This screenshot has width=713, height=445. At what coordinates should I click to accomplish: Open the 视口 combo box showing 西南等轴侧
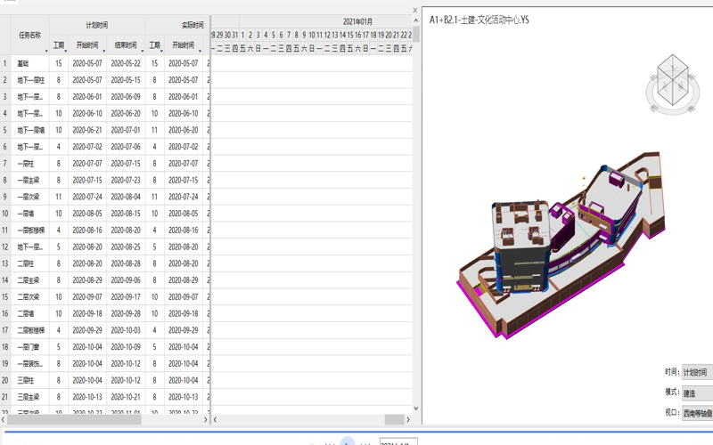tap(697, 413)
